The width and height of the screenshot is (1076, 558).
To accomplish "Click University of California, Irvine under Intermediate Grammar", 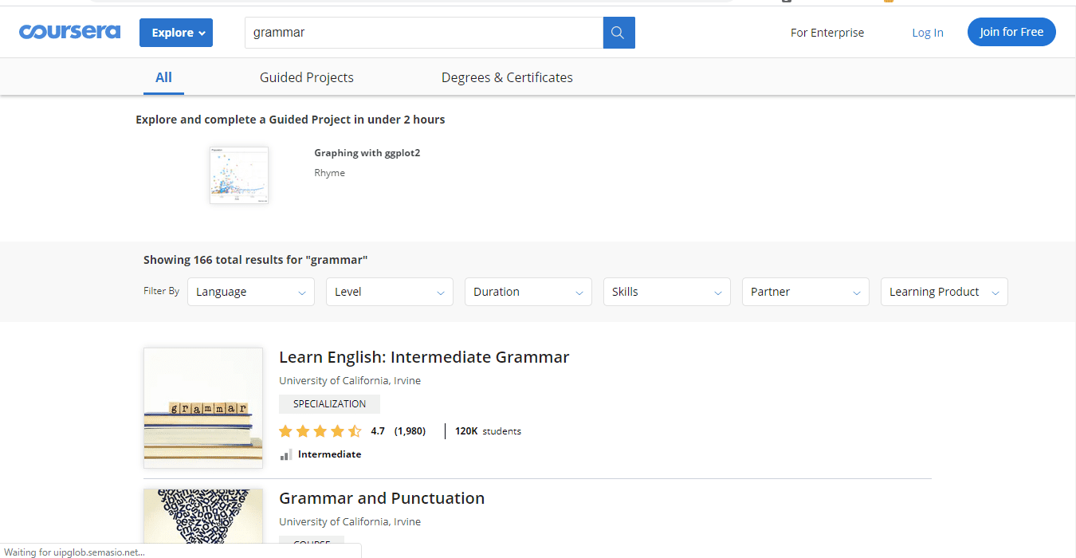I will click(x=350, y=381).
